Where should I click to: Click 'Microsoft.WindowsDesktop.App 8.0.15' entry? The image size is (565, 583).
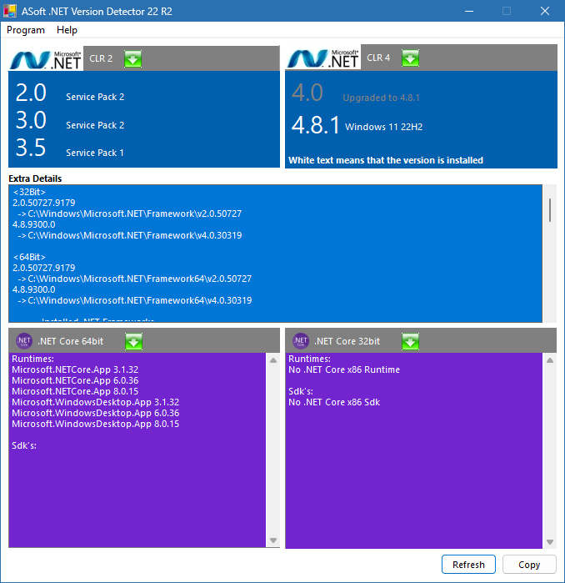96,424
